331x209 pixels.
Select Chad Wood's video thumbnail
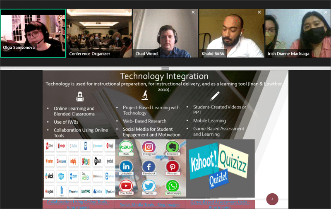(x=165, y=33)
